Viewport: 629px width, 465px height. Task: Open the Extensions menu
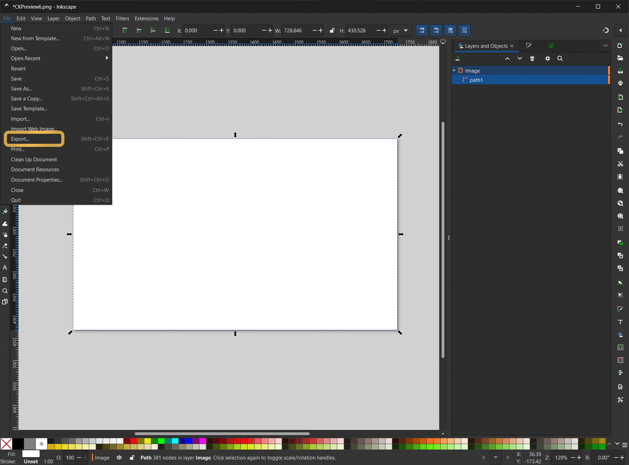click(146, 19)
